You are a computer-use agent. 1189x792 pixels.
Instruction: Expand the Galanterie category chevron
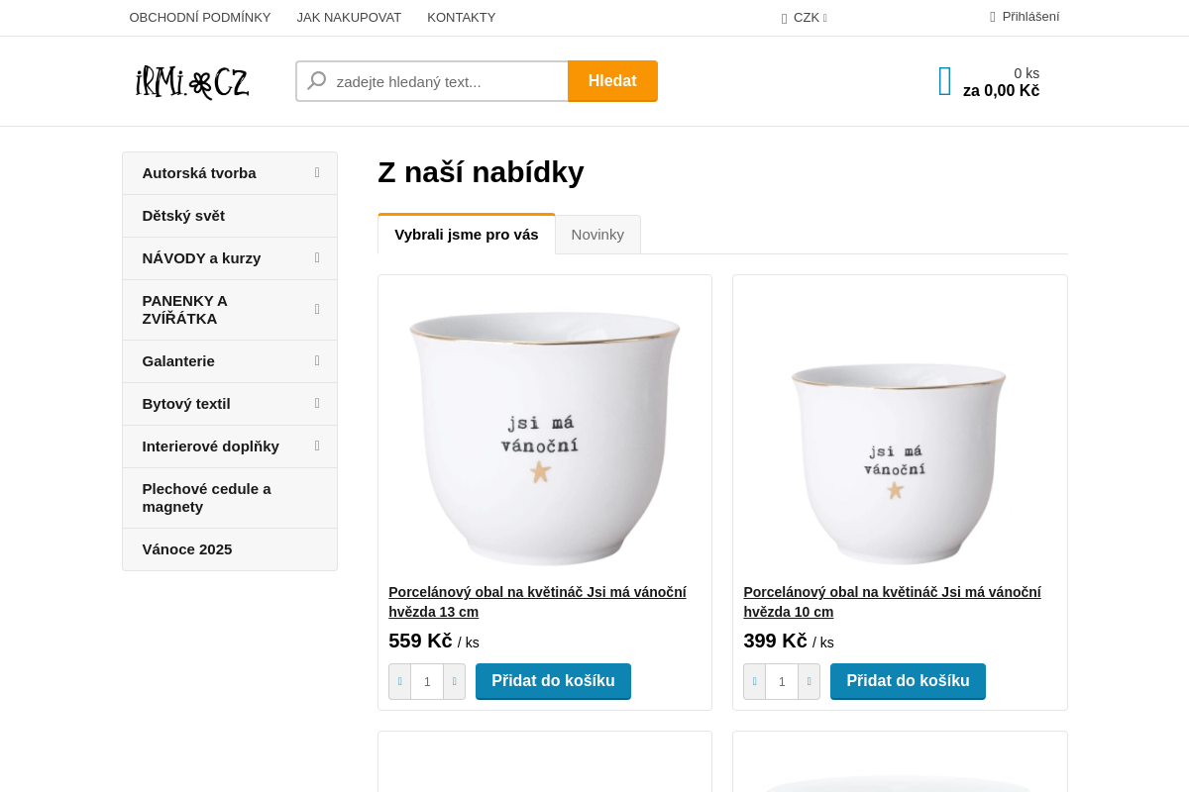click(316, 361)
